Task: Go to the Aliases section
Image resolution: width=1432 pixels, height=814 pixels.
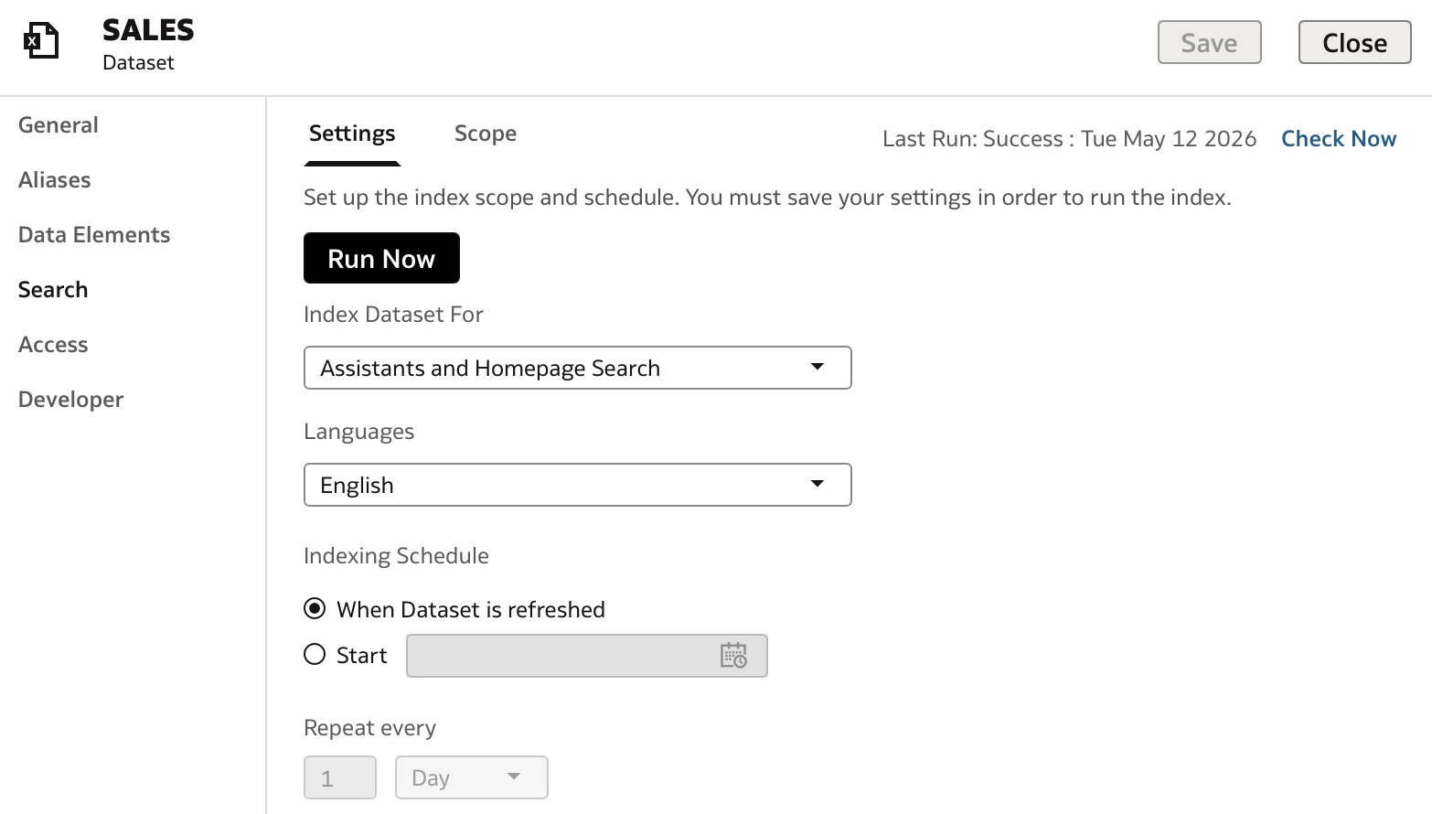Action: tap(55, 180)
